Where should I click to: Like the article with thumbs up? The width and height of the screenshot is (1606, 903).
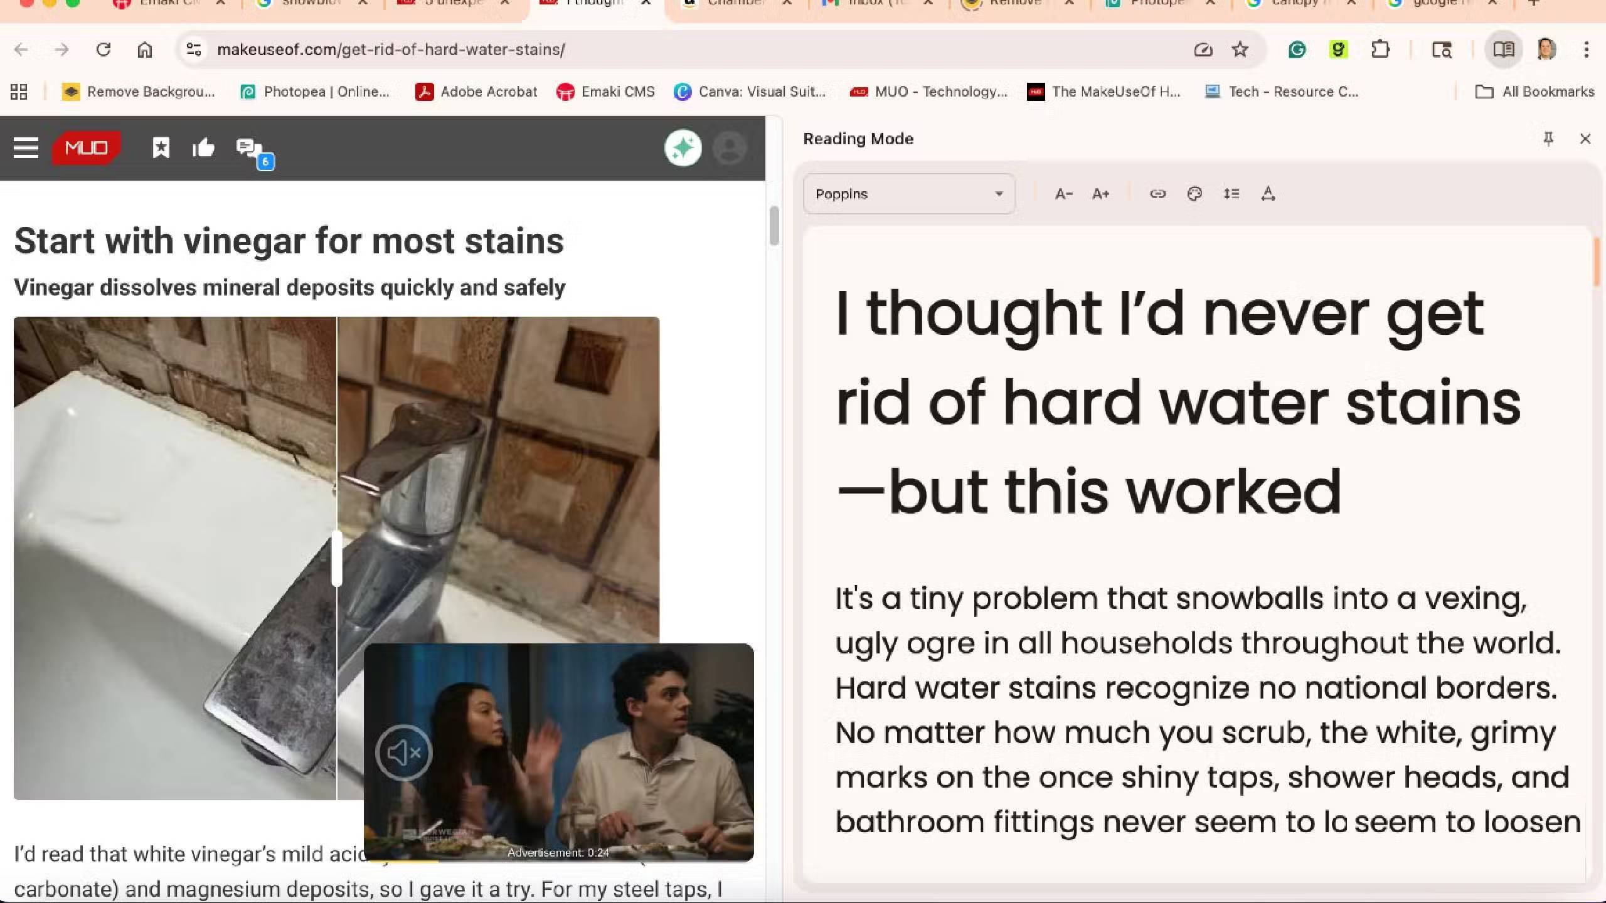pos(203,148)
